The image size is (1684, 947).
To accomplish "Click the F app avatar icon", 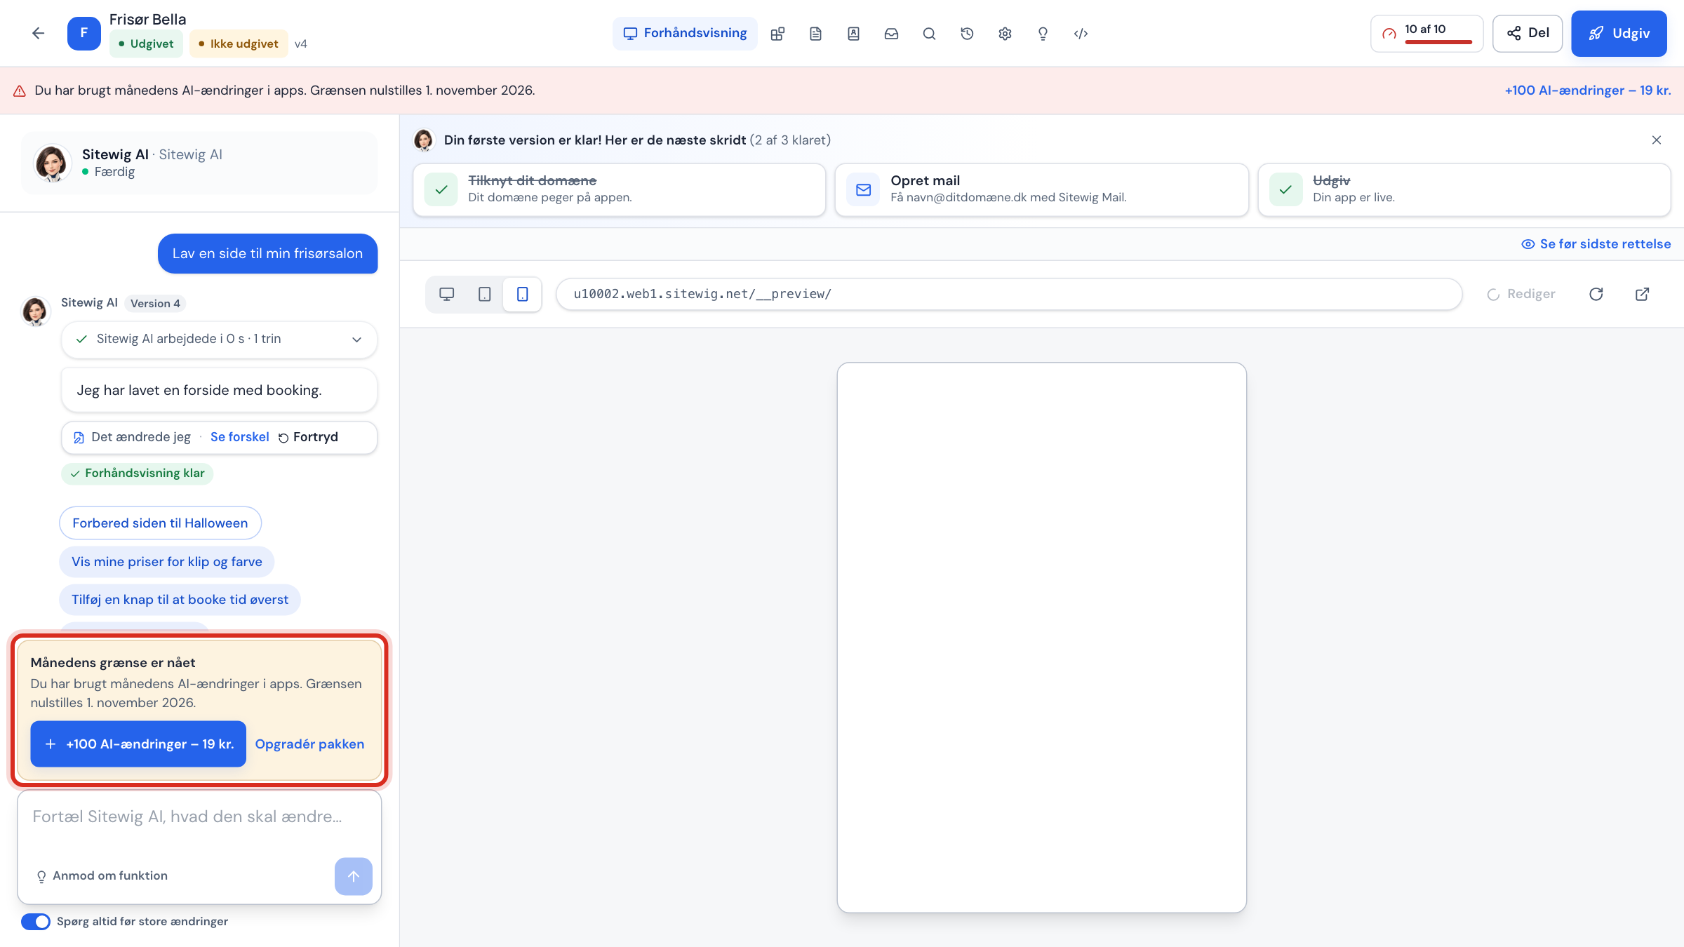I will click(x=84, y=33).
